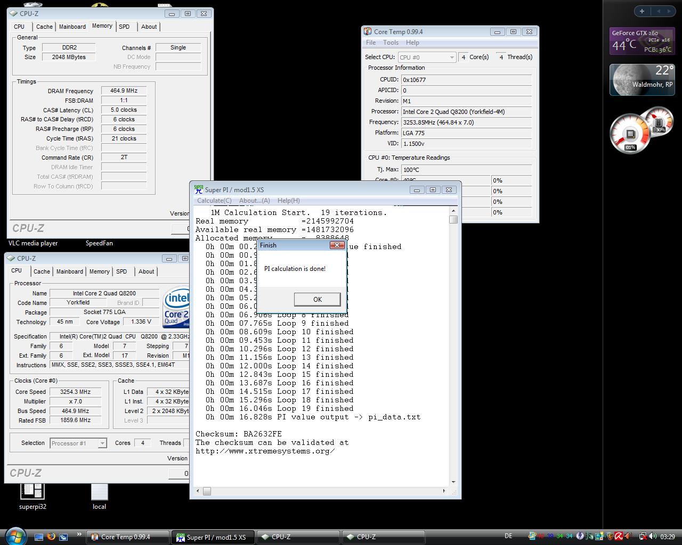
Task: Click the CAS# Latency 5.0 clocks value
Action: [x=124, y=110]
